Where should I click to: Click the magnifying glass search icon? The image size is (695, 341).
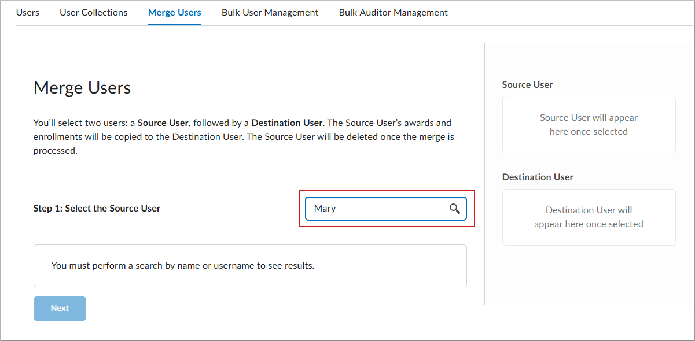click(454, 208)
